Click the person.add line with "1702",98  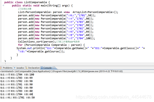click(56, 25)
